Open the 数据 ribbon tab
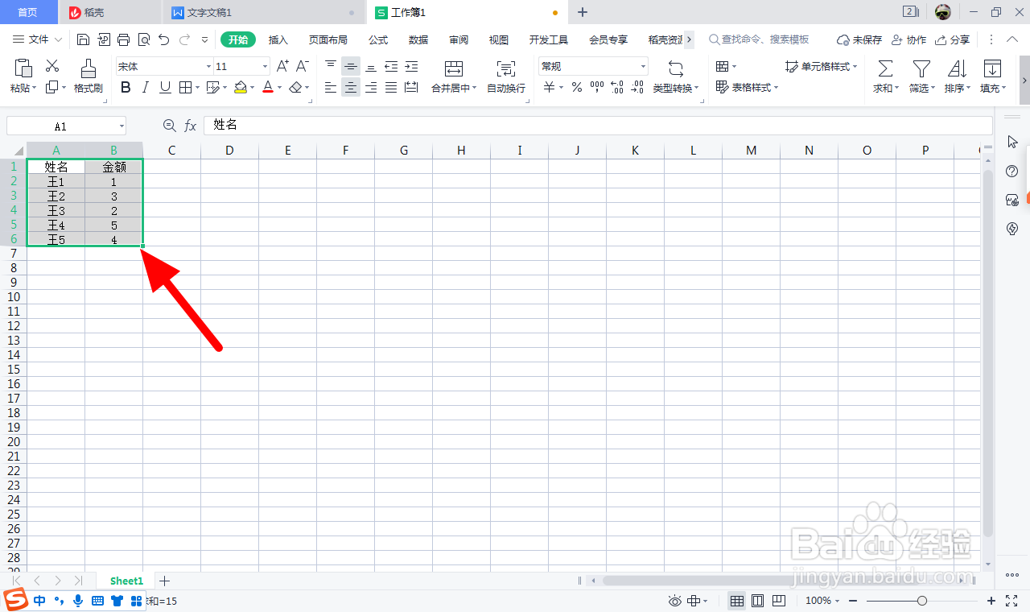Viewport: 1030px width, 612px height. 418,39
